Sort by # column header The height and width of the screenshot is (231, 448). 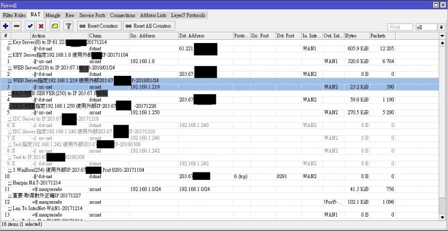6,36
